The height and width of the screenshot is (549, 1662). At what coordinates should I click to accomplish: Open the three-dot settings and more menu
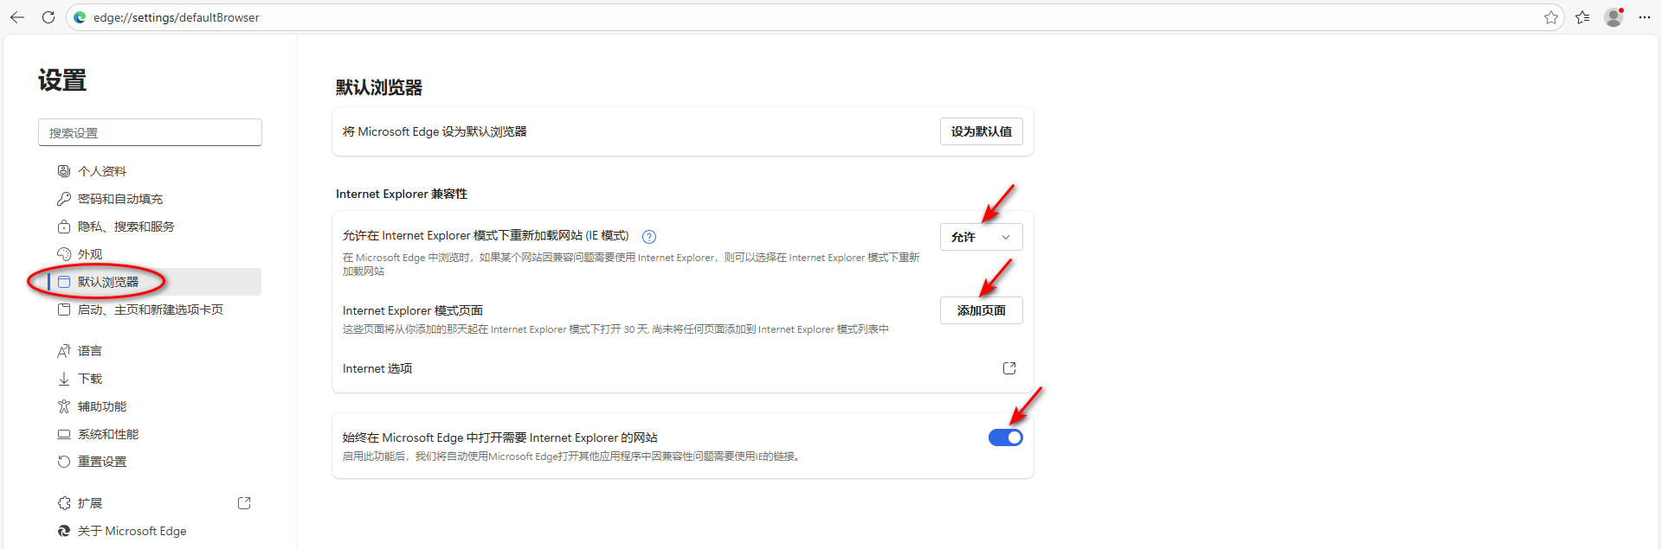pos(1645,17)
